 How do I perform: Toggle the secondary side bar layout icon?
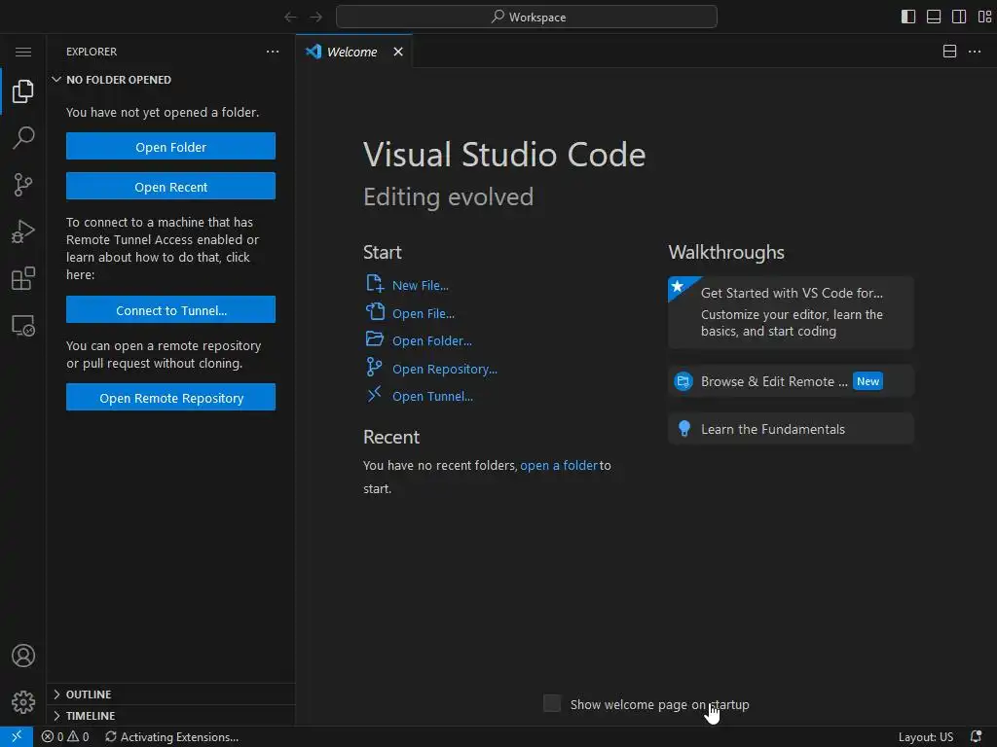pyautogui.click(x=959, y=17)
